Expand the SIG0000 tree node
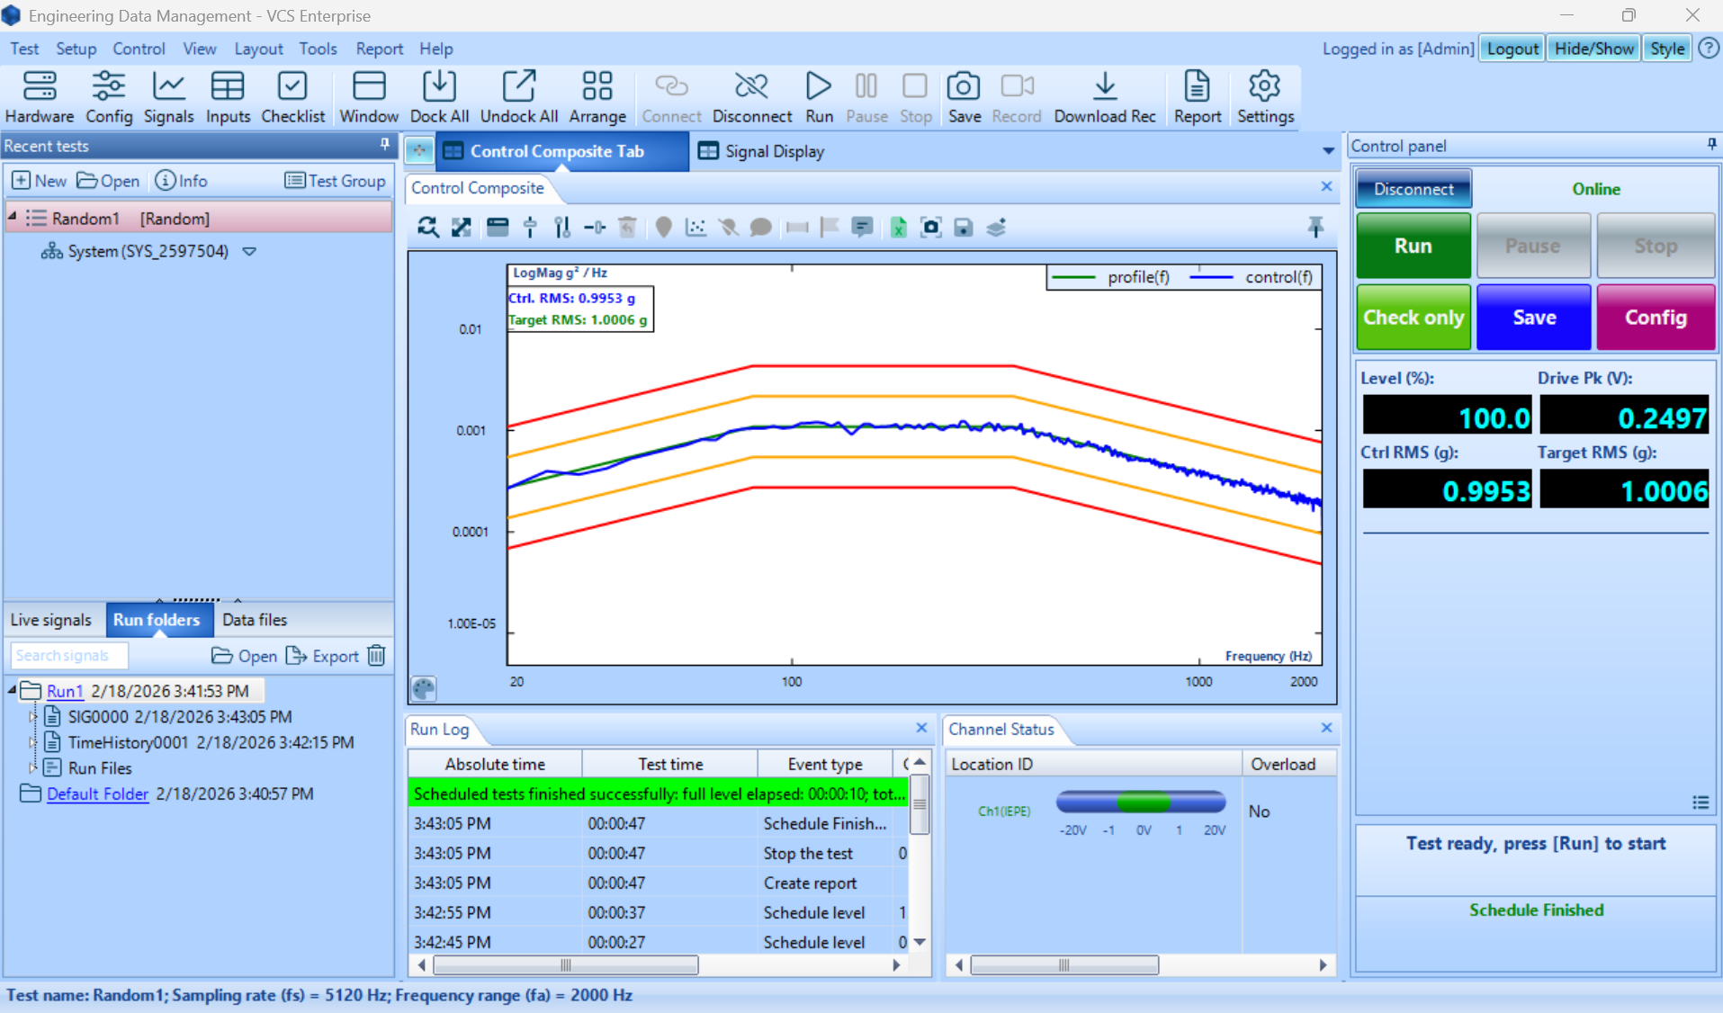This screenshot has width=1723, height=1013. tap(32, 717)
